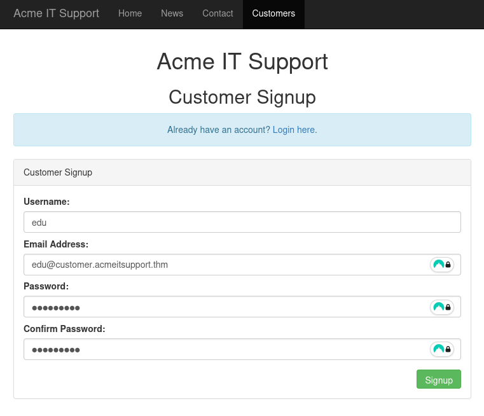
Task: Focus the Username field containing 'edu'
Action: (242, 222)
